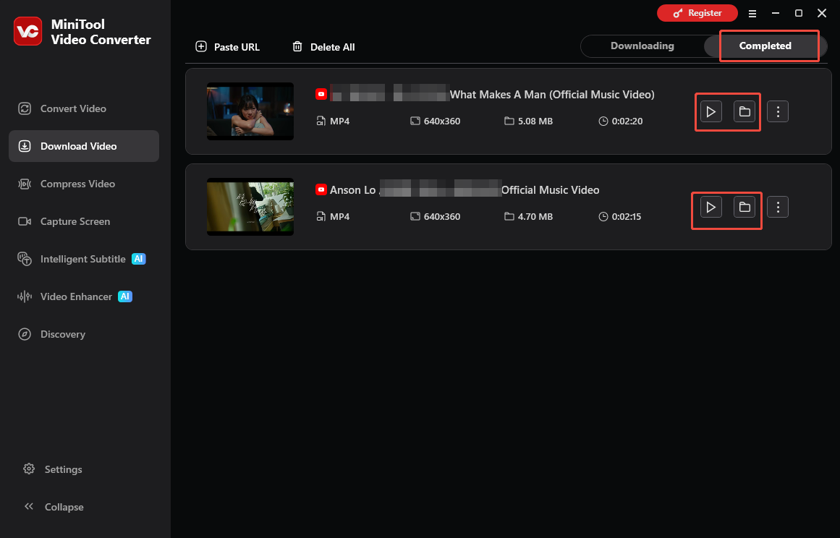This screenshot has width=840, height=538.
Task: Open Video Enhancer AI feature
Action: click(84, 296)
